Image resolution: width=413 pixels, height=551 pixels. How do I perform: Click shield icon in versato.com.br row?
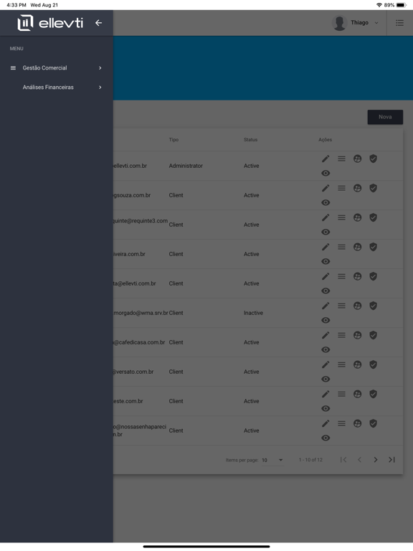point(373,364)
